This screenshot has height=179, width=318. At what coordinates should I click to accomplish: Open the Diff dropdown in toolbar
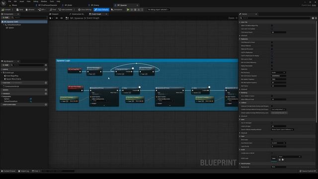point(42,9)
